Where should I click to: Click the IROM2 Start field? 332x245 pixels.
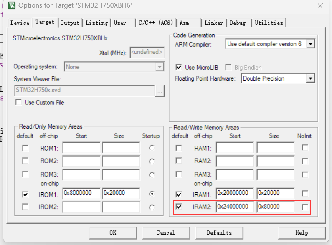[x=81, y=207]
